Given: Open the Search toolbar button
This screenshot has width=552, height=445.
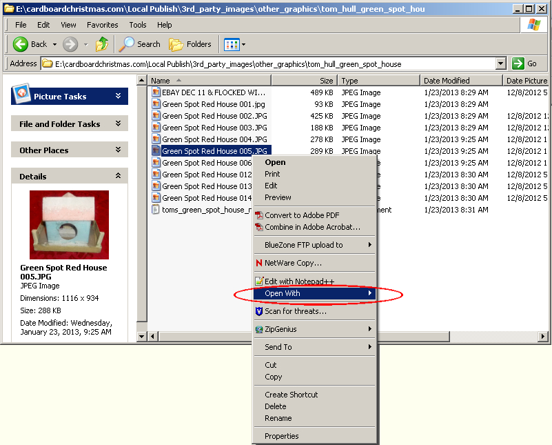Looking at the screenshot, I should [140, 44].
